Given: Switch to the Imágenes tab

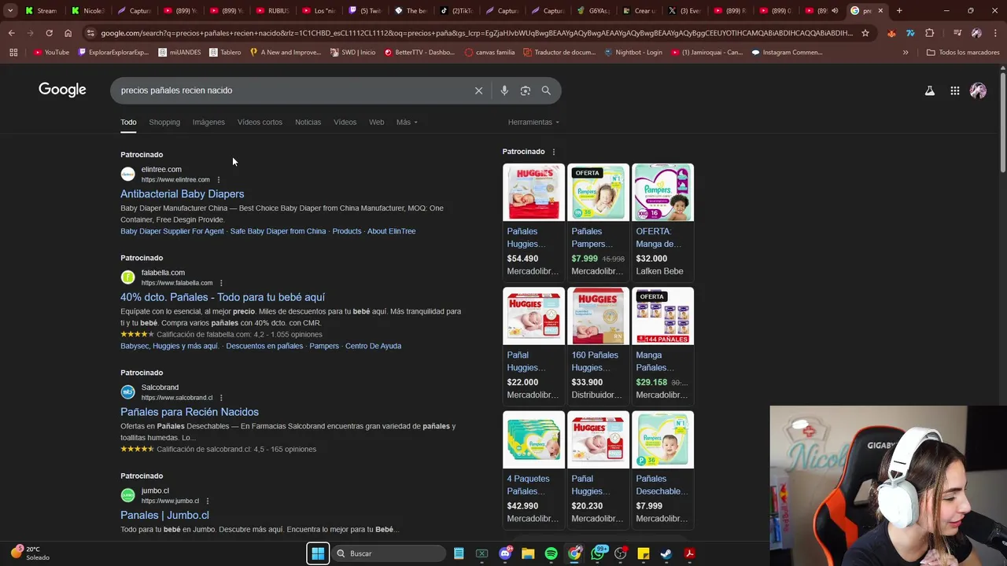Looking at the screenshot, I should [x=208, y=122].
